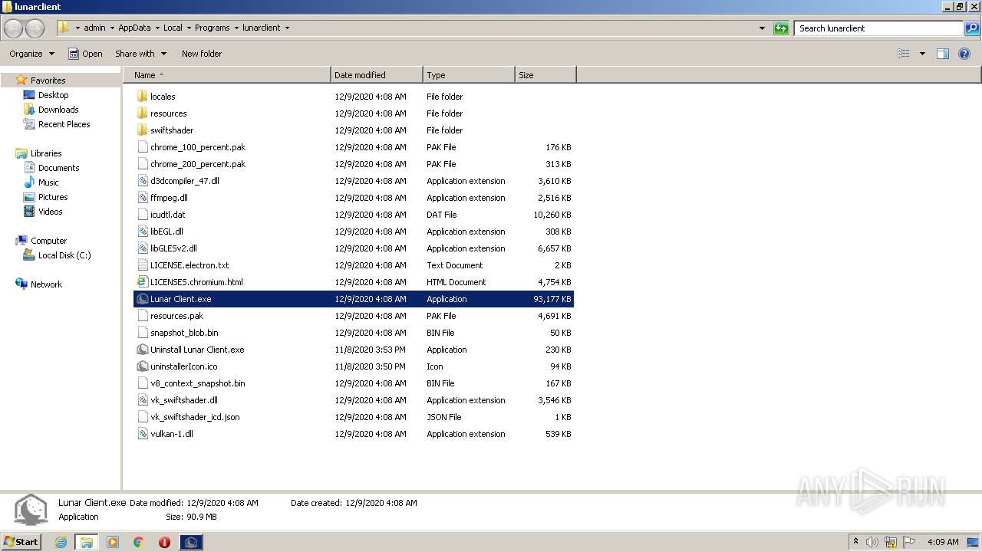982x552 pixels.
Task: Click the search magnifier icon
Action: pyautogui.click(x=972, y=28)
